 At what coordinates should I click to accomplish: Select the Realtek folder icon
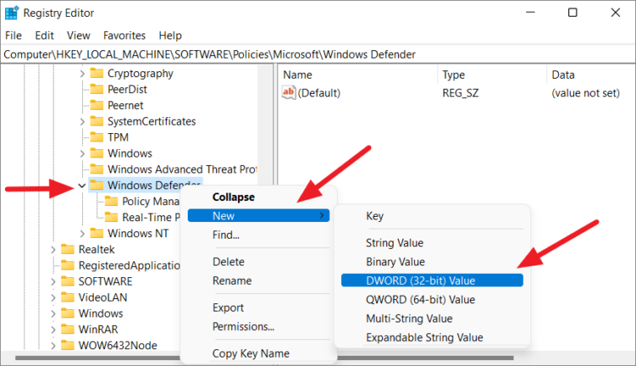[67, 250]
